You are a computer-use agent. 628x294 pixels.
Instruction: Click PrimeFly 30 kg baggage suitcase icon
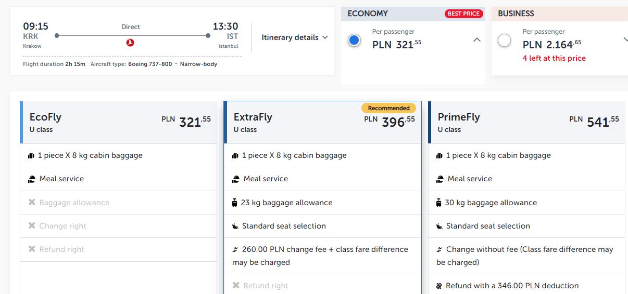coord(439,203)
